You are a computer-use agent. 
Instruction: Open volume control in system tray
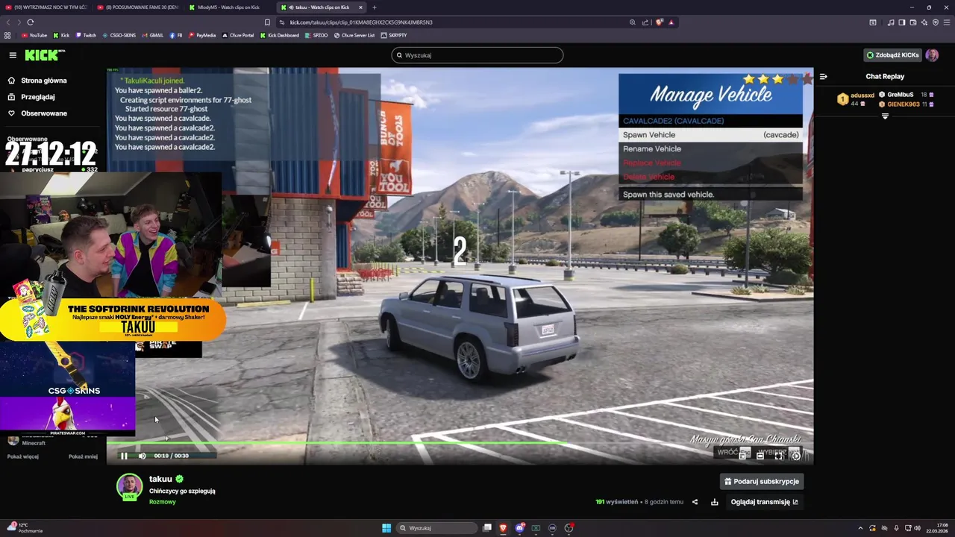click(x=917, y=528)
